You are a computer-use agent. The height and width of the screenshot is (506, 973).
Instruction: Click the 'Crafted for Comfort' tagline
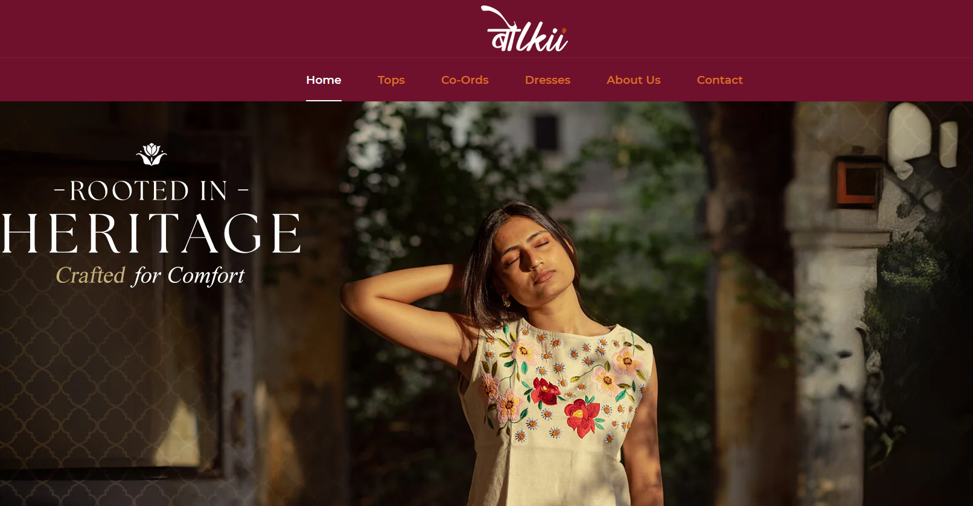[x=150, y=276]
